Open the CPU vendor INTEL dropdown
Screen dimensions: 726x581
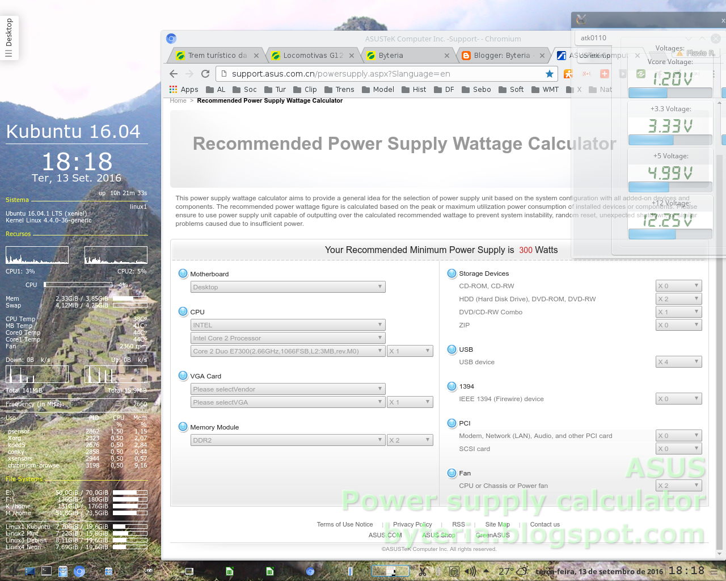click(288, 325)
